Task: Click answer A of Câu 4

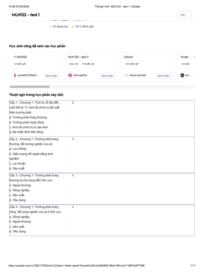Action: (x=73, y=207)
